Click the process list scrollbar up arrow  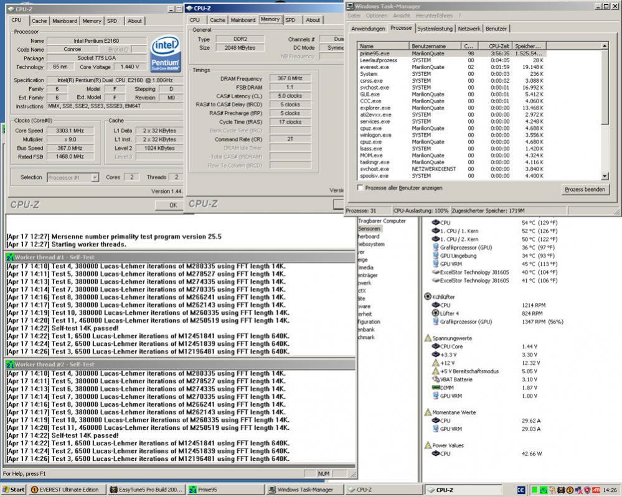(x=605, y=46)
